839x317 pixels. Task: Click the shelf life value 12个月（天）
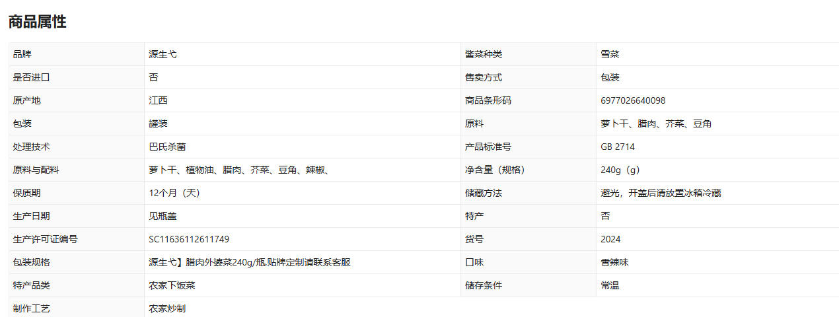point(174,194)
